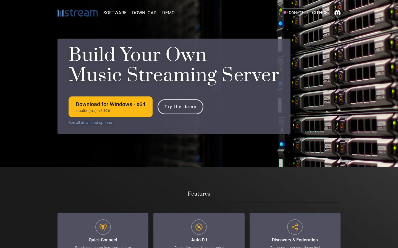Viewport: 398px width, 248px height.
Task: Click the Try the demo button
Action: click(180, 107)
